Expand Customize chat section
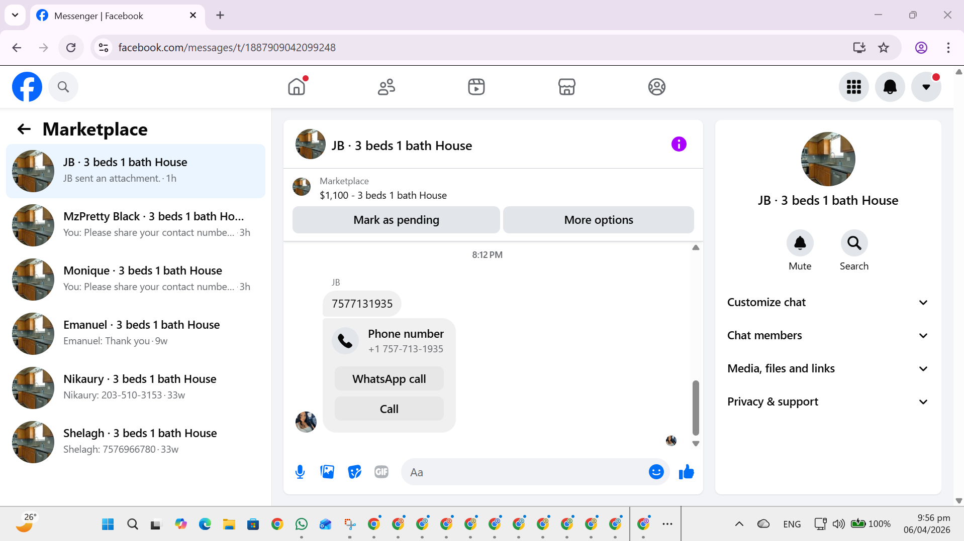The image size is (964, 541). pos(827,303)
